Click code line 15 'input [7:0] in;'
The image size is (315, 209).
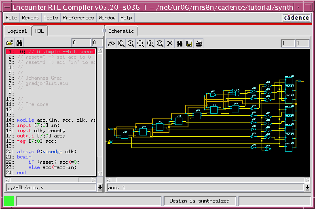[38, 125]
